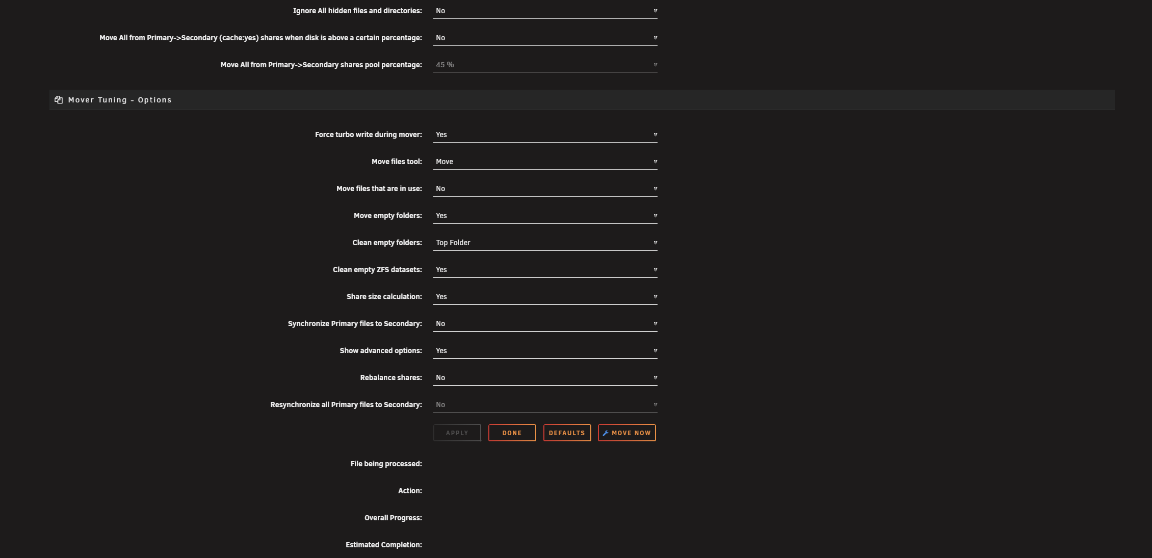This screenshot has width=1152, height=558.
Task: Start mover with Move Now button
Action: click(626, 433)
